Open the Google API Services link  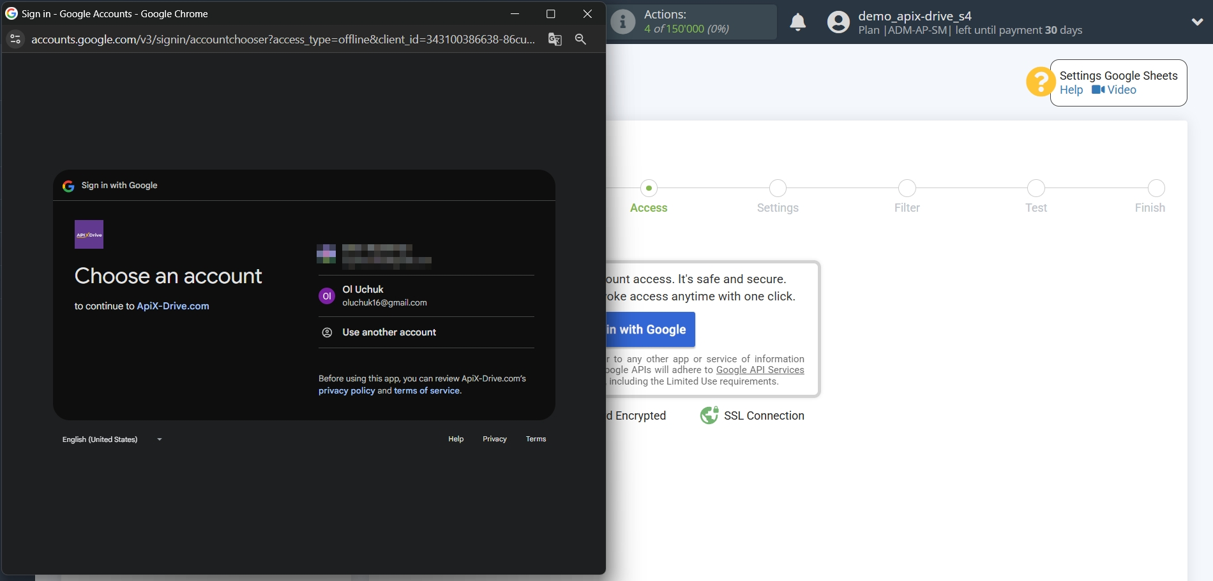[760, 370]
